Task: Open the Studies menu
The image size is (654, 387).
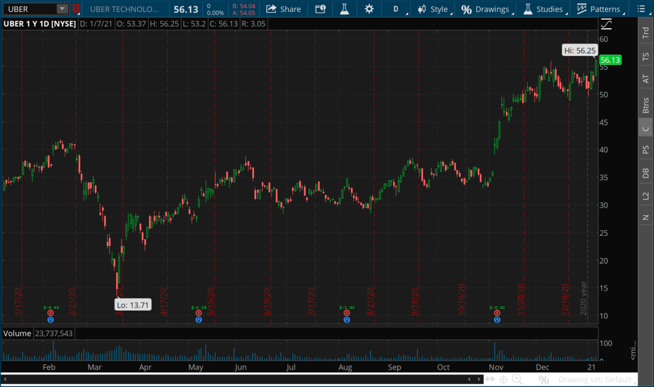Action: point(543,9)
